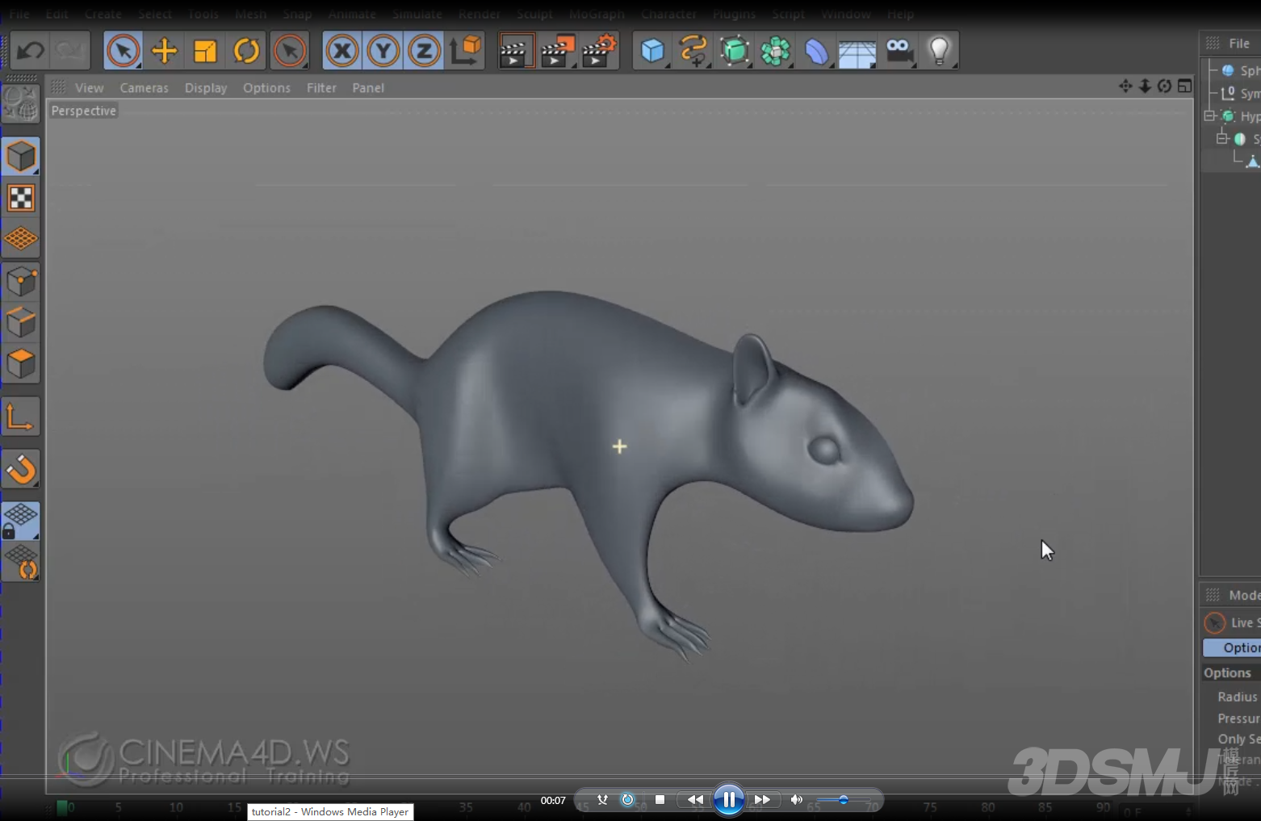Adjust the media player volume slider

coord(844,800)
